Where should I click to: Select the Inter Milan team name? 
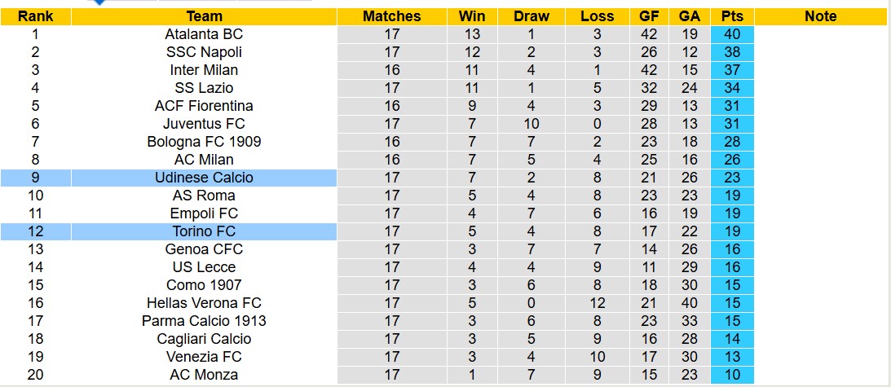[x=204, y=70]
